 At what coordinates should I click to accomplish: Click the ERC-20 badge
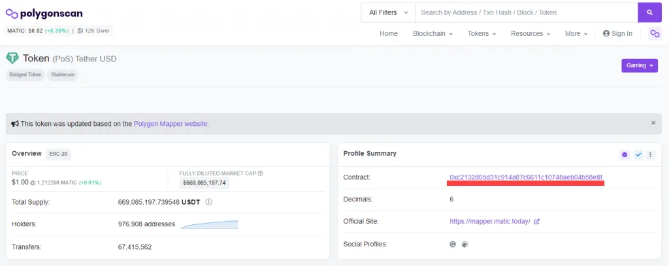click(58, 154)
